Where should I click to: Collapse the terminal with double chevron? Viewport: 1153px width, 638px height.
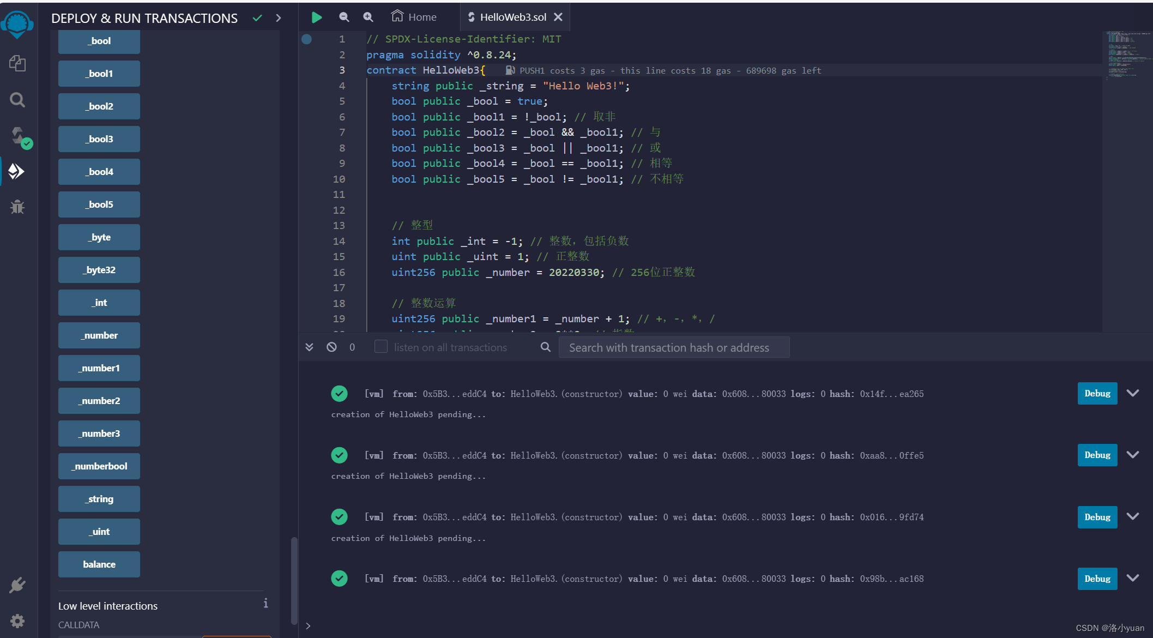coord(309,347)
